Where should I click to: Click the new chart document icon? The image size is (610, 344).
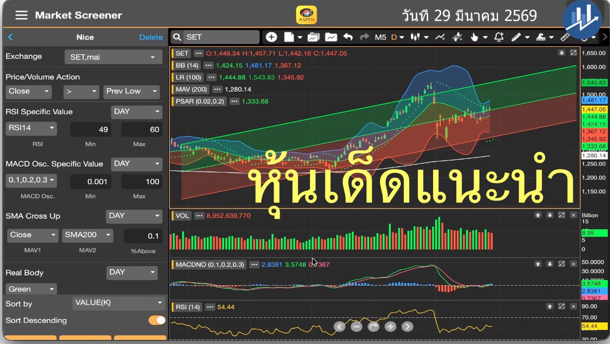(289, 37)
